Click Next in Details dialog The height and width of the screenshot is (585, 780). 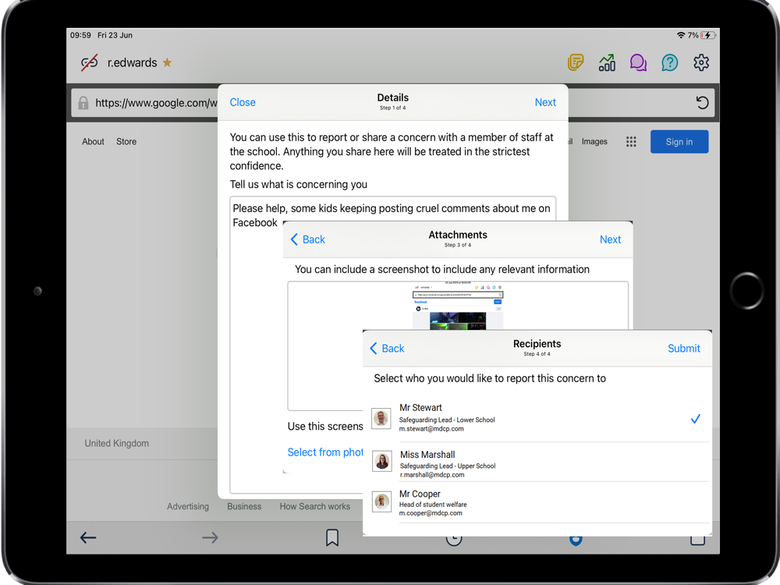tap(545, 102)
